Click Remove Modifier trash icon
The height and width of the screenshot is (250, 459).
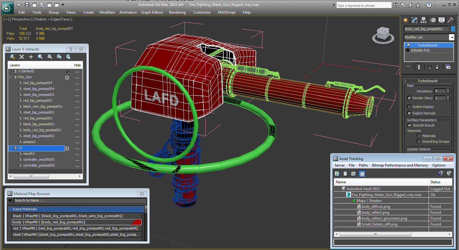(437, 67)
